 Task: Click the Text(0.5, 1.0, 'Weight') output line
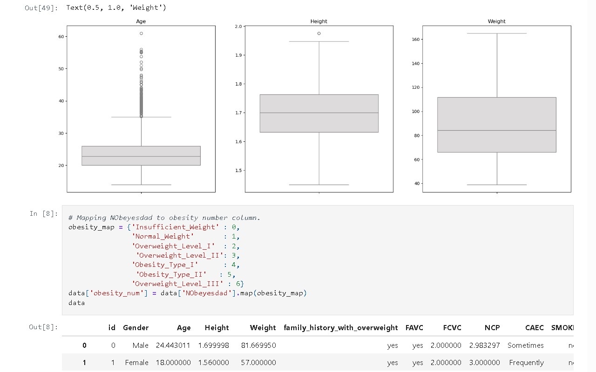click(x=116, y=8)
